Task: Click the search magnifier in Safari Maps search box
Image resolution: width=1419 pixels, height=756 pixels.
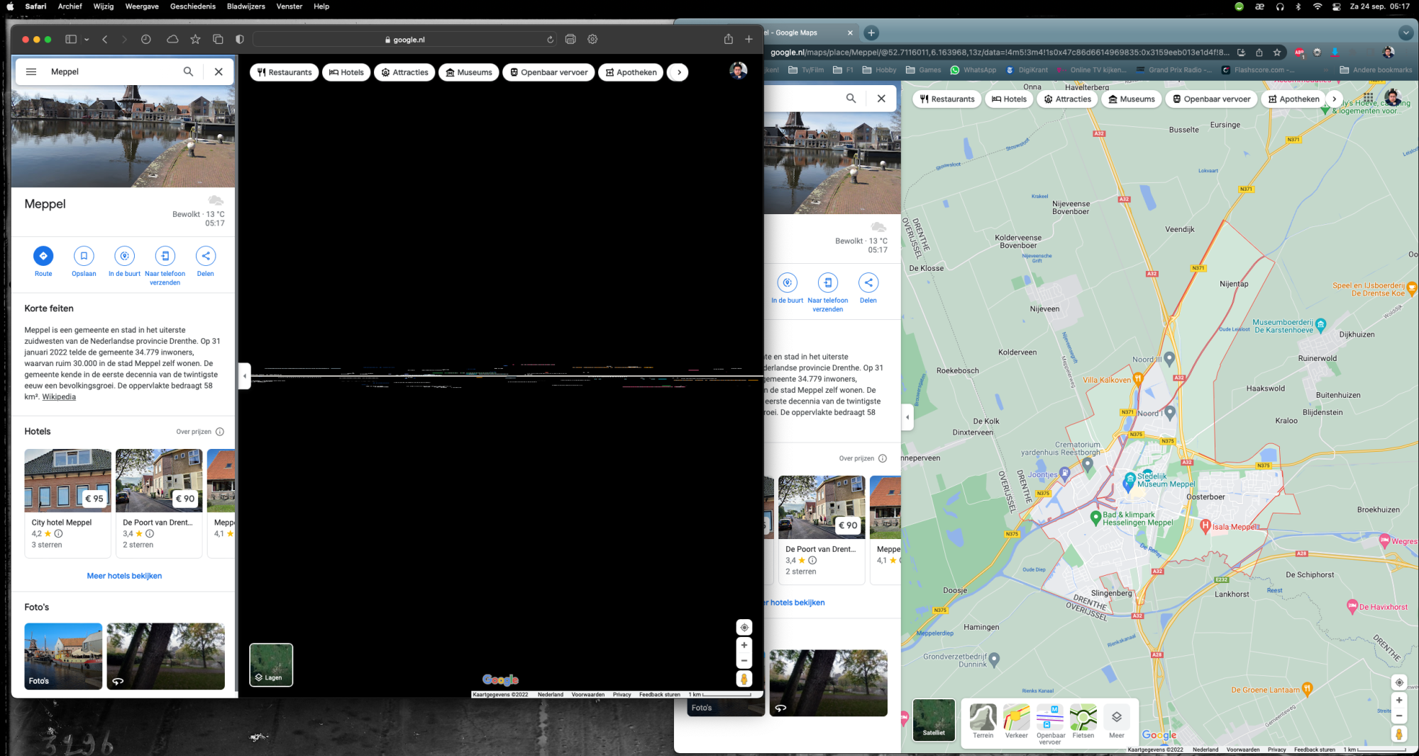Action: tap(188, 72)
